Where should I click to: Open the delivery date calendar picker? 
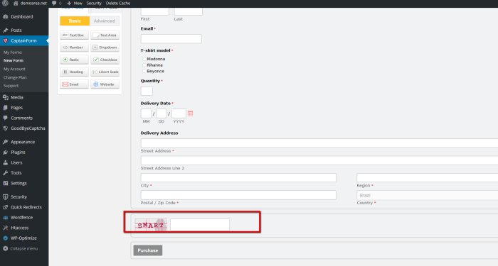pyautogui.click(x=190, y=113)
